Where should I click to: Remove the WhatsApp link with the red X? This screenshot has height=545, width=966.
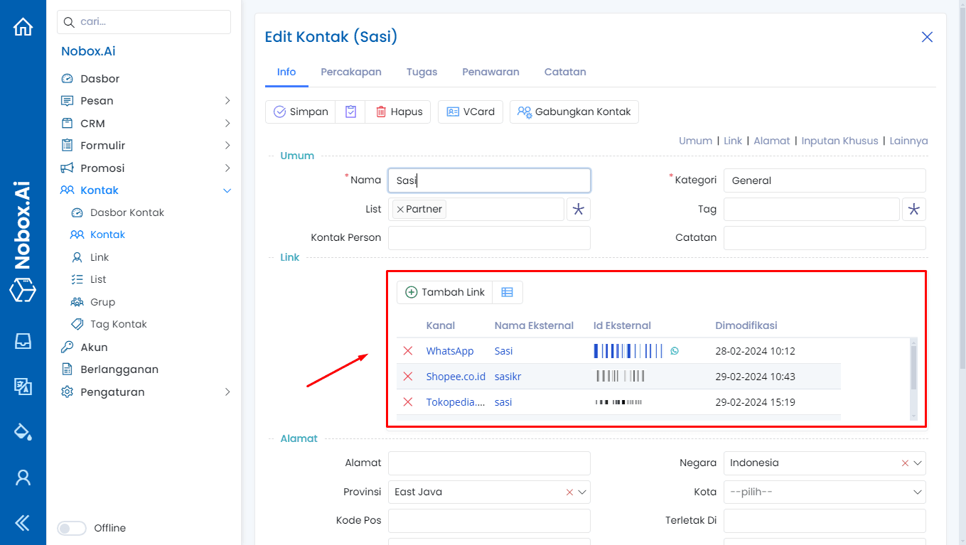(x=408, y=351)
